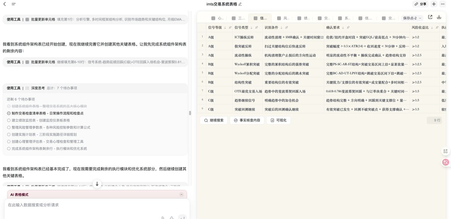Open the floating grid apps icon on right edge
Viewport: 451px width, 219px height.
[445, 151]
